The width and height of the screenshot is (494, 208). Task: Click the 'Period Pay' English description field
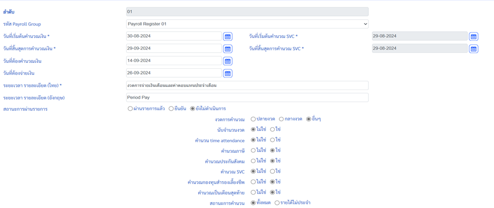click(x=247, y=97)
